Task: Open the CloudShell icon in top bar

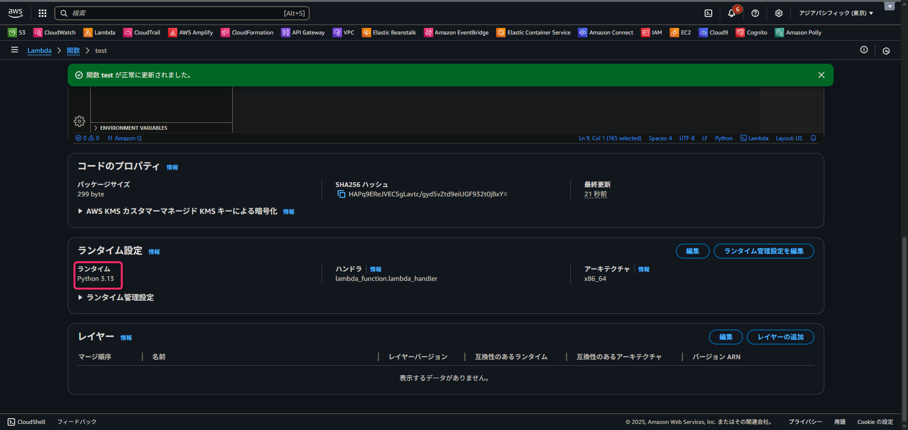Action: tap(708, 13)
